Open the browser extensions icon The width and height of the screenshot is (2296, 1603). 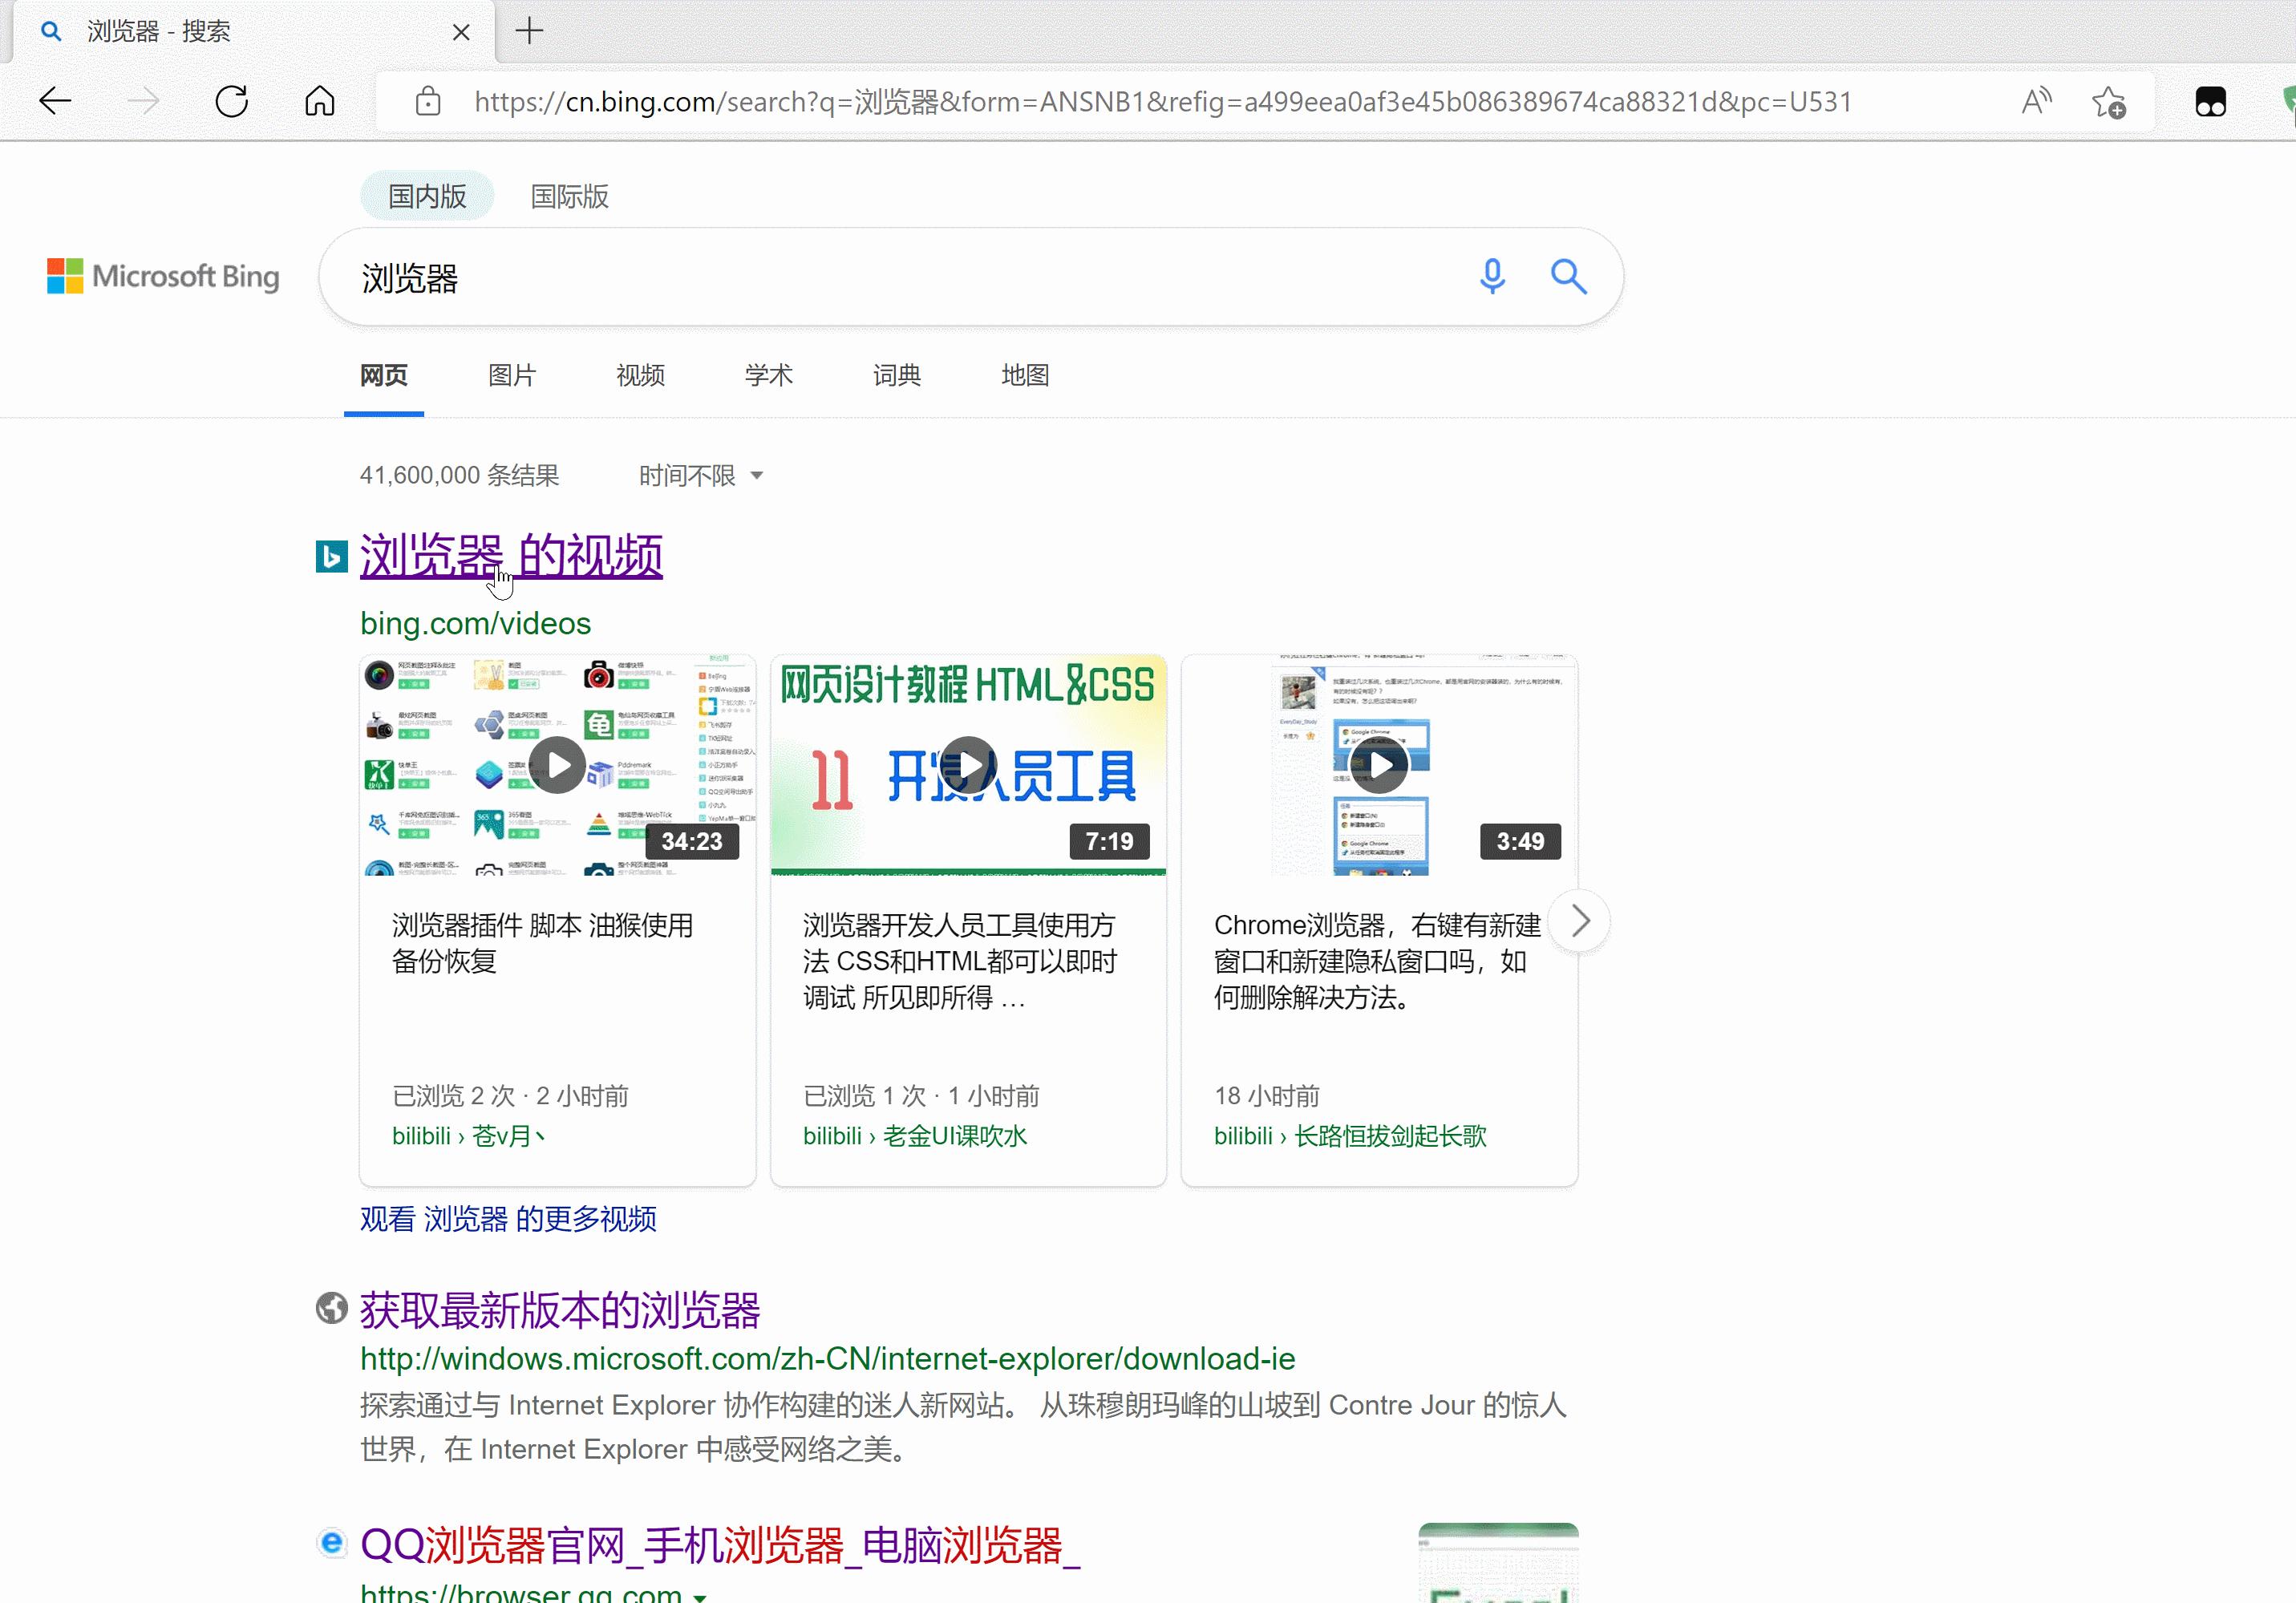(x=2211, y=100)
